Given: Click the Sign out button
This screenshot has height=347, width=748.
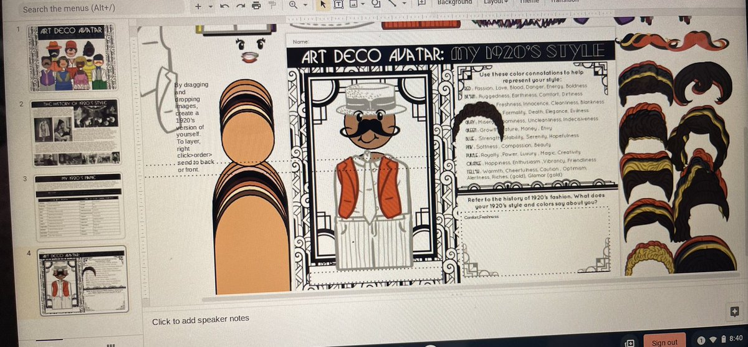Looking at the screenshot, I should point(664,342).
